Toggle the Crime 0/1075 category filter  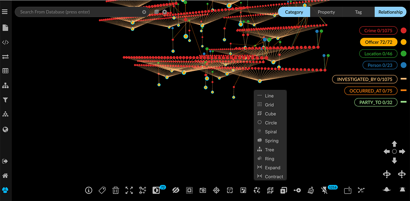coord(378,30)
